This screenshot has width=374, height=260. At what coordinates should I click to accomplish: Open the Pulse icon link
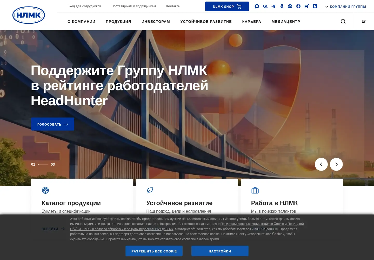[290, 6]
